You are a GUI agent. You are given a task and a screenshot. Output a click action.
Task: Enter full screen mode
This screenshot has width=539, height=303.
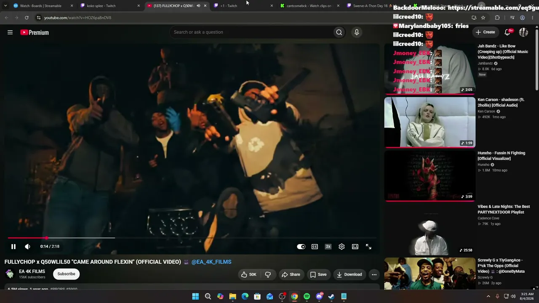[x=368, y=247]
